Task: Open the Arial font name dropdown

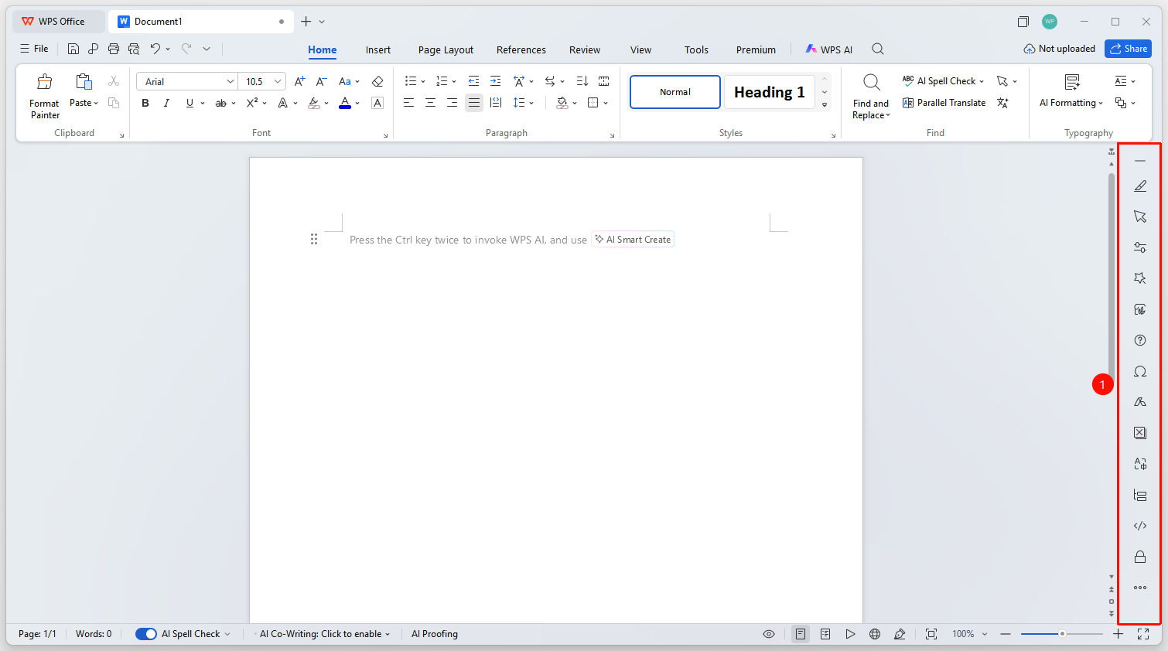Action: [x=231, y=81]
